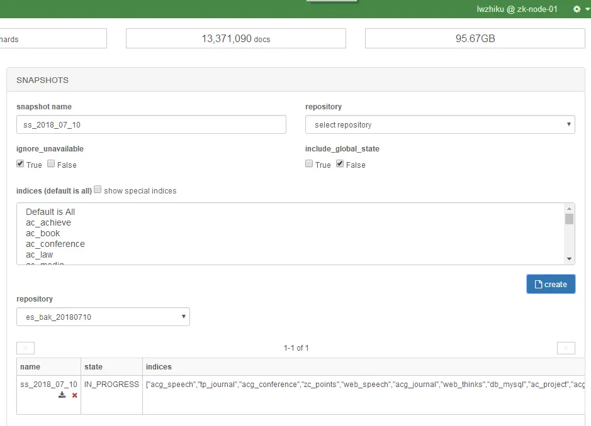
Task: Focus the snapshot name input field
Action: (x=151, y=124)
